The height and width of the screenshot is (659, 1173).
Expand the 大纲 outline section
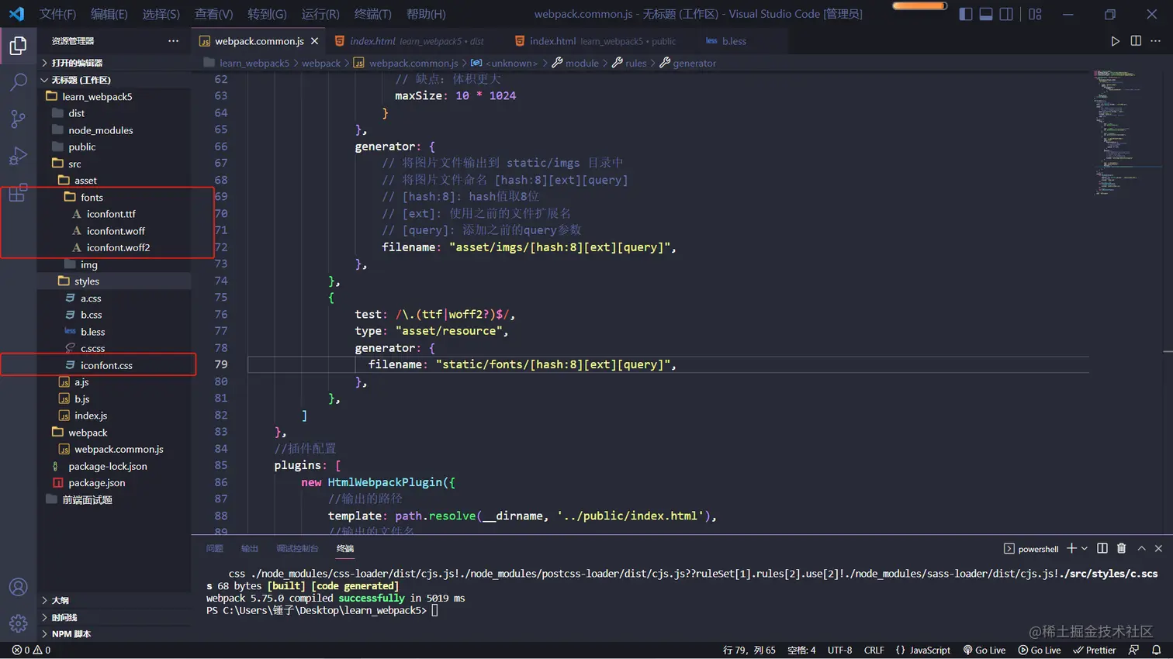pyautogui.click(x=114, y=600)
